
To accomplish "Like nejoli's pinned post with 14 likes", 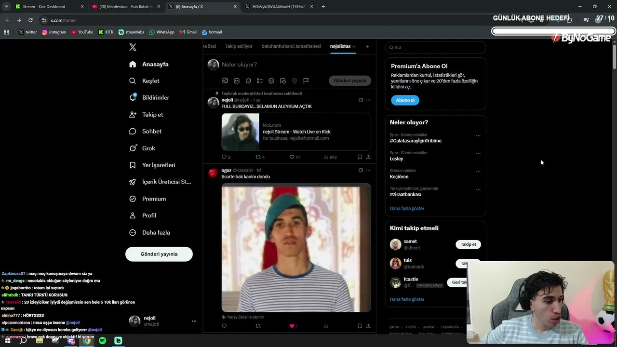I will (295, 157).
